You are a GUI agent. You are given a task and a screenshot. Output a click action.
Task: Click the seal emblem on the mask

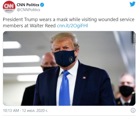[x=71, y=59]
